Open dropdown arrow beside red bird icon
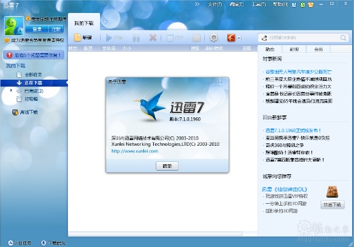This screenshot has height=247, width=354. click(x=239, y=38)
